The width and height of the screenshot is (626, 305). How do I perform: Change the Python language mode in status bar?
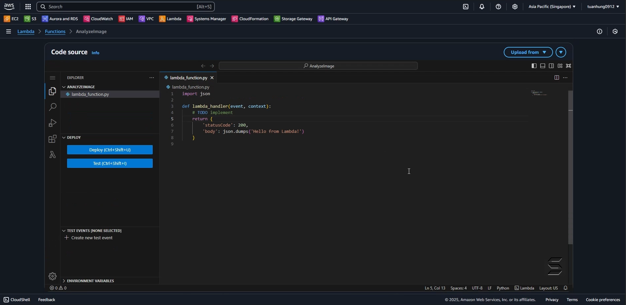(x=503, y=288)
